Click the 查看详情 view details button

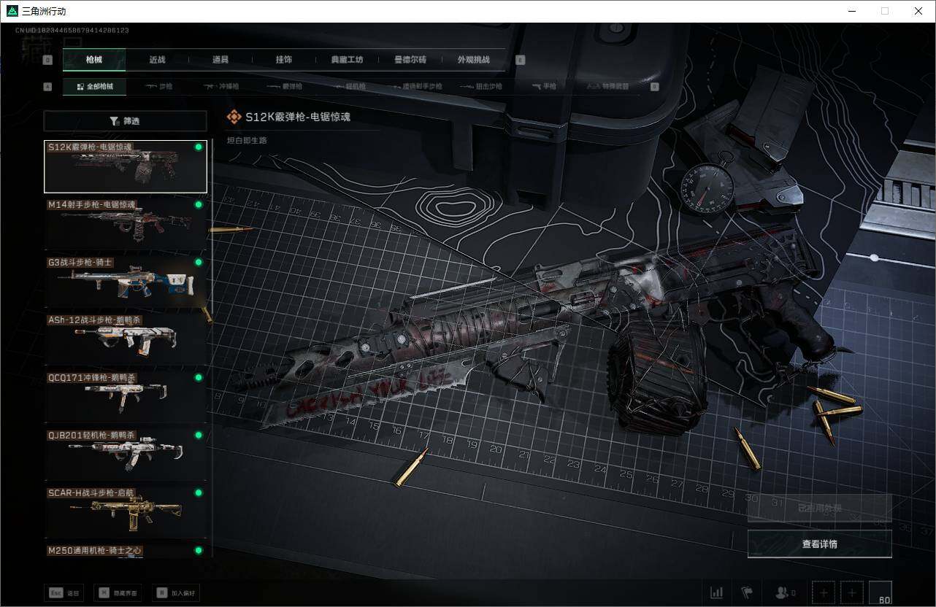(x=820, y=544)
